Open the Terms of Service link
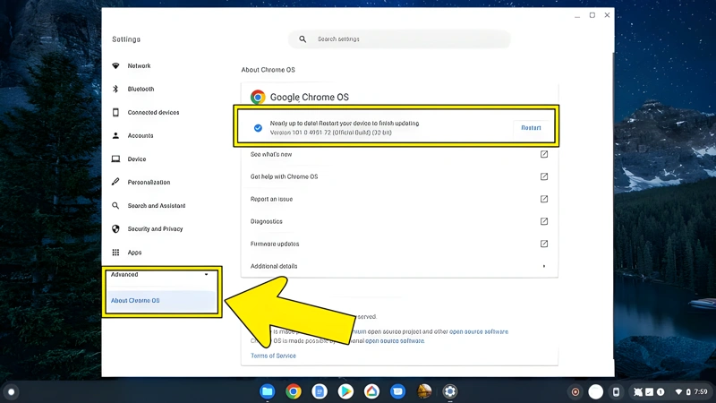Screen dimensions: 716x403 (x=273, y=356)
